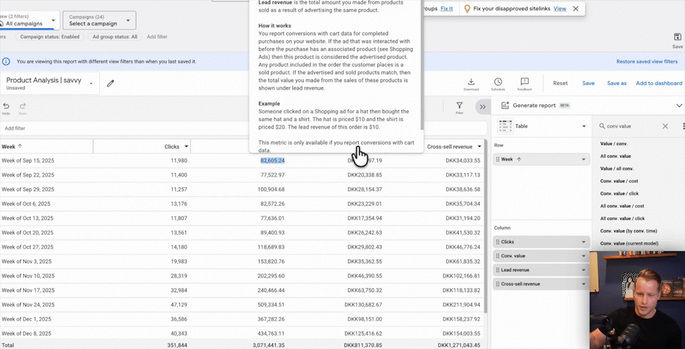
Task: Open the Lead revenue column chip dropdown
Action: pyautogui.click(x=584, y=269)
